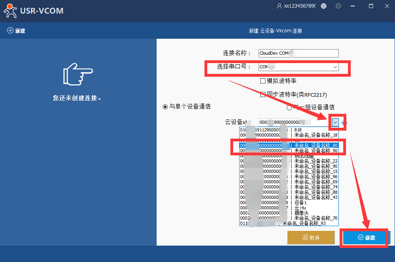Viewport: 395px width, 262px height.
Task: Collapse the 云设备id dropdown arrow
Action: tap(335, 122)
